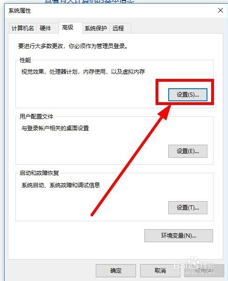Go to the 系统保护 tab
Viewport: 228px width, 281px height.
[96, 28]
